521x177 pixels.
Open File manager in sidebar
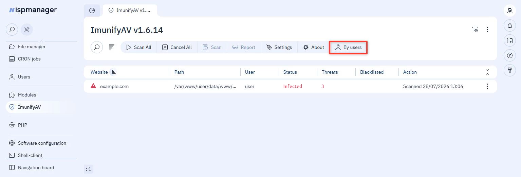27,47
